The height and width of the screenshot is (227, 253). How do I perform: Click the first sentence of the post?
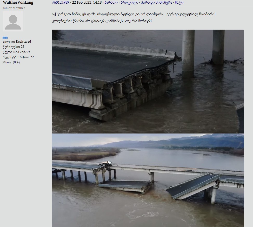134,14
